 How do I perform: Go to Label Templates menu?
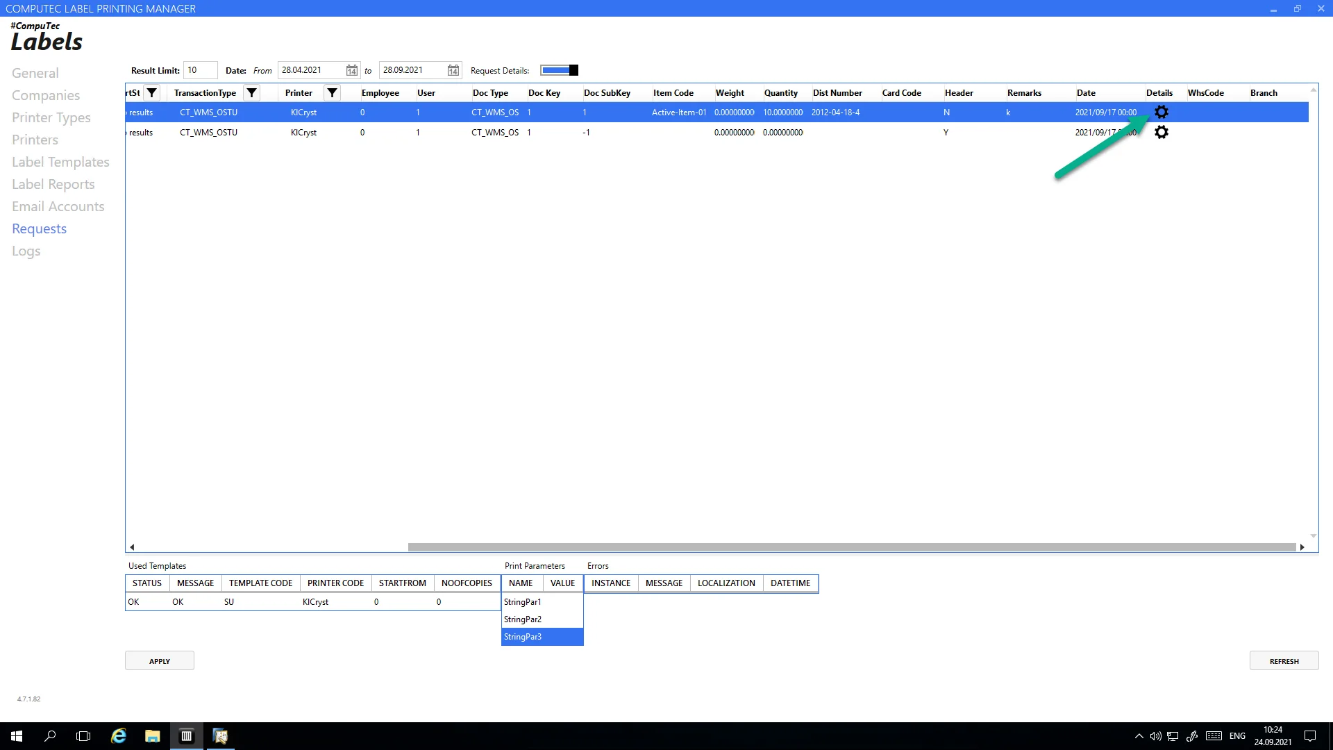point(60,162)
